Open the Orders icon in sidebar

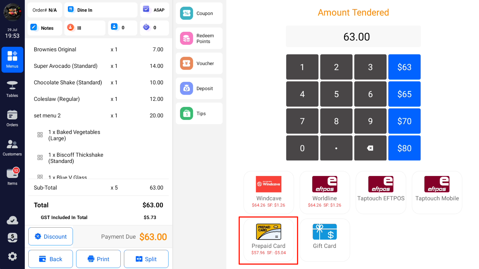coord(12,118)
